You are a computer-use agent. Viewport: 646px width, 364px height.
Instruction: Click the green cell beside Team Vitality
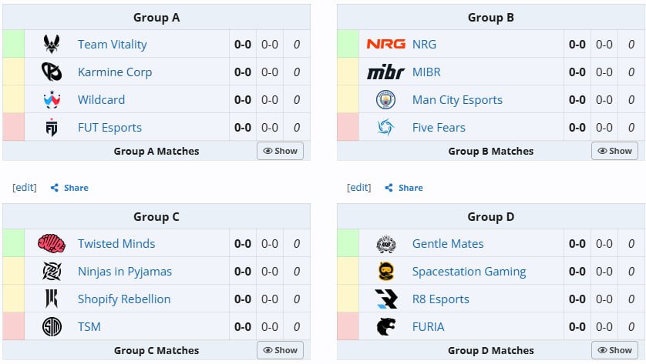click(13, 44)
